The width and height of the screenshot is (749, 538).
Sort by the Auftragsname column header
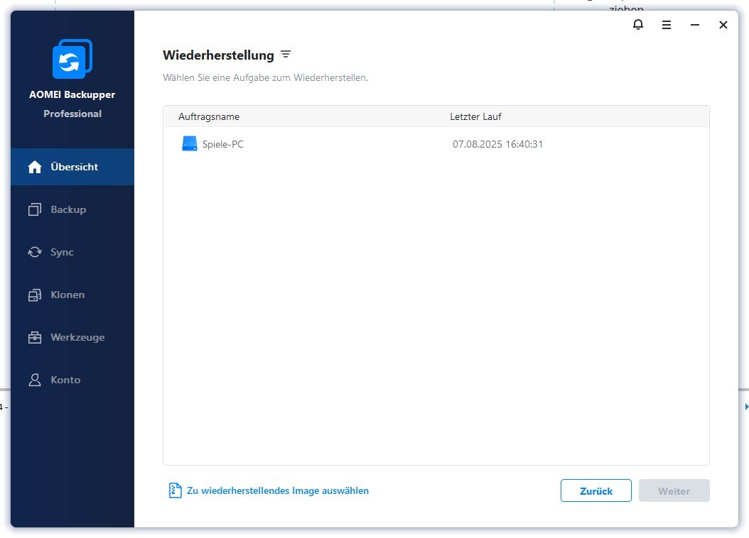pyautogui.click(x=209, y=116)
